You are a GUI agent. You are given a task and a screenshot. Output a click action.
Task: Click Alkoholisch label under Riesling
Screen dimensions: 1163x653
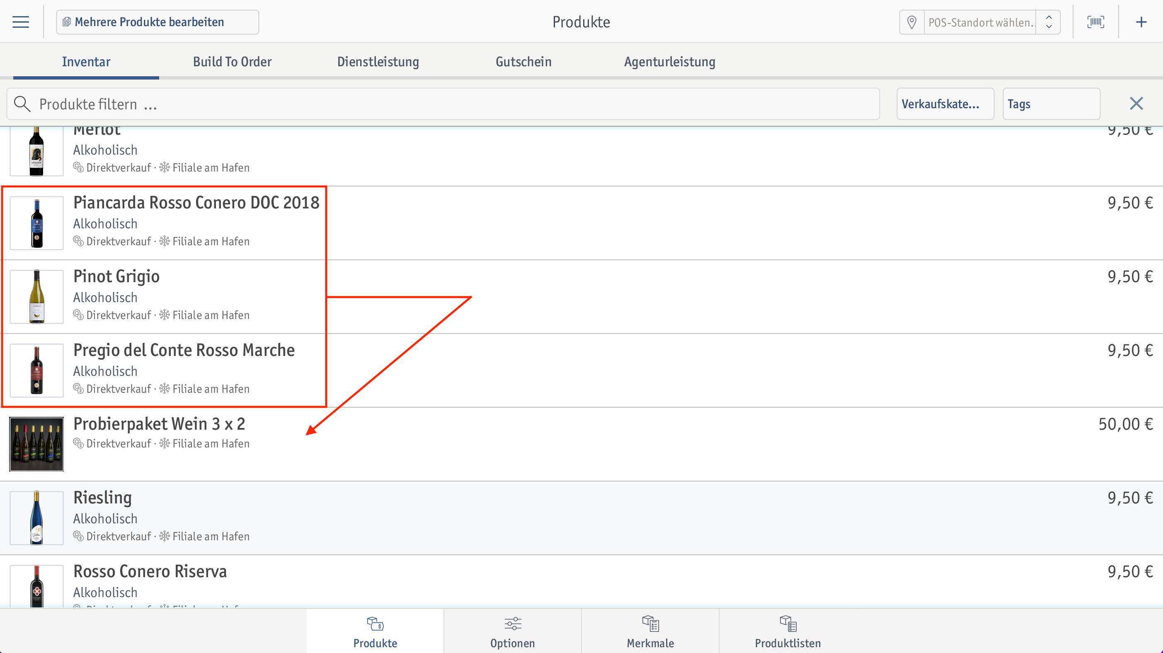coord(105,518)
